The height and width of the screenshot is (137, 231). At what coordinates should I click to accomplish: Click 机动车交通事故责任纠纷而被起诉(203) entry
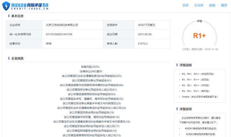pos(92,76)
